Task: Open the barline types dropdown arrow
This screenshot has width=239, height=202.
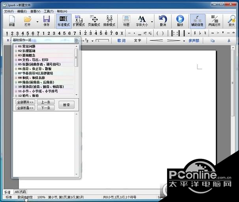Action: [x=189, y=33]
